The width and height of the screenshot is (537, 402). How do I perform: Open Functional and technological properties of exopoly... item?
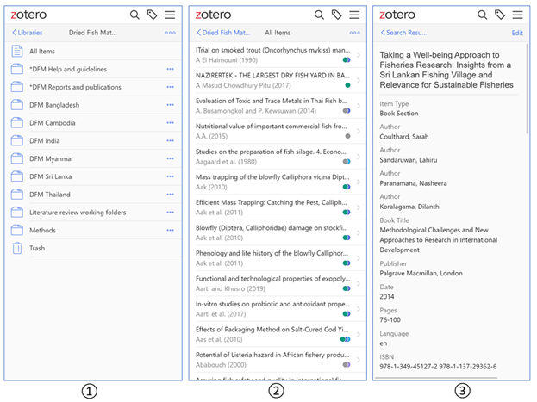click(x=278, y=283)
